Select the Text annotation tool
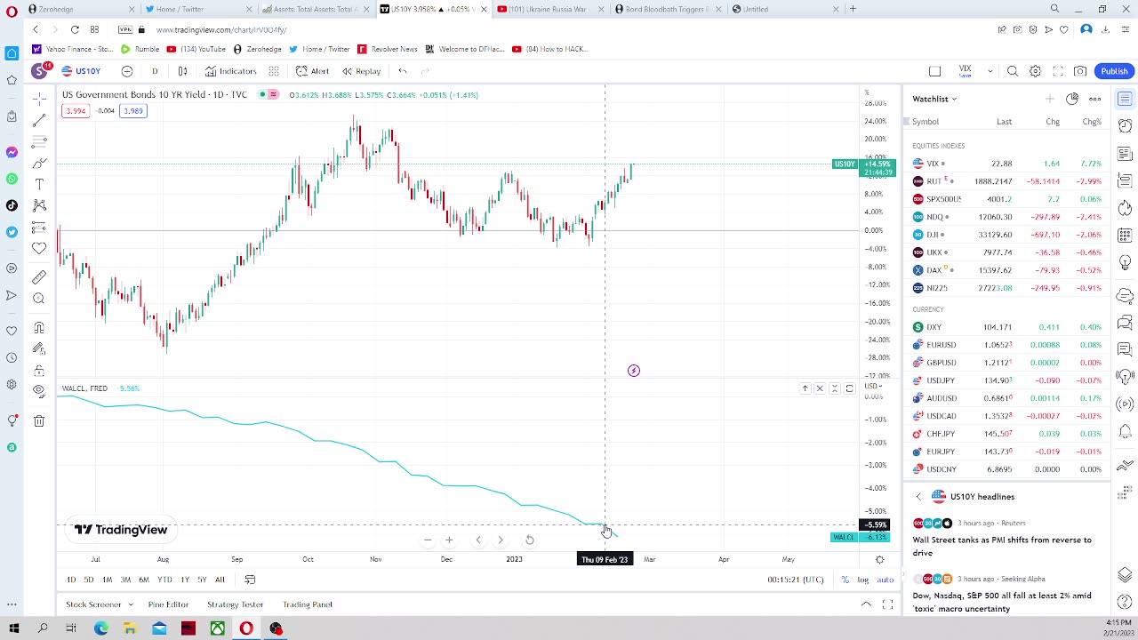Screen dimensions: 1138x640 39,184
